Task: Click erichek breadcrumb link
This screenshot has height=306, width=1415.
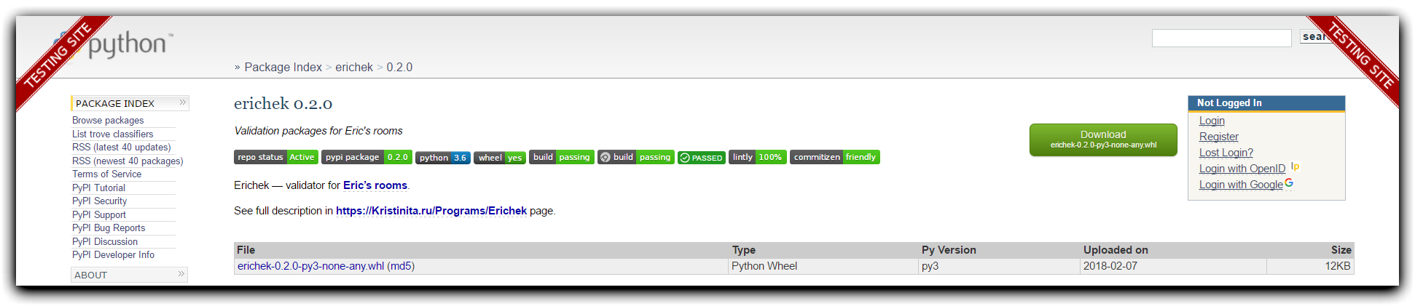Action: (x=354, y=67)
